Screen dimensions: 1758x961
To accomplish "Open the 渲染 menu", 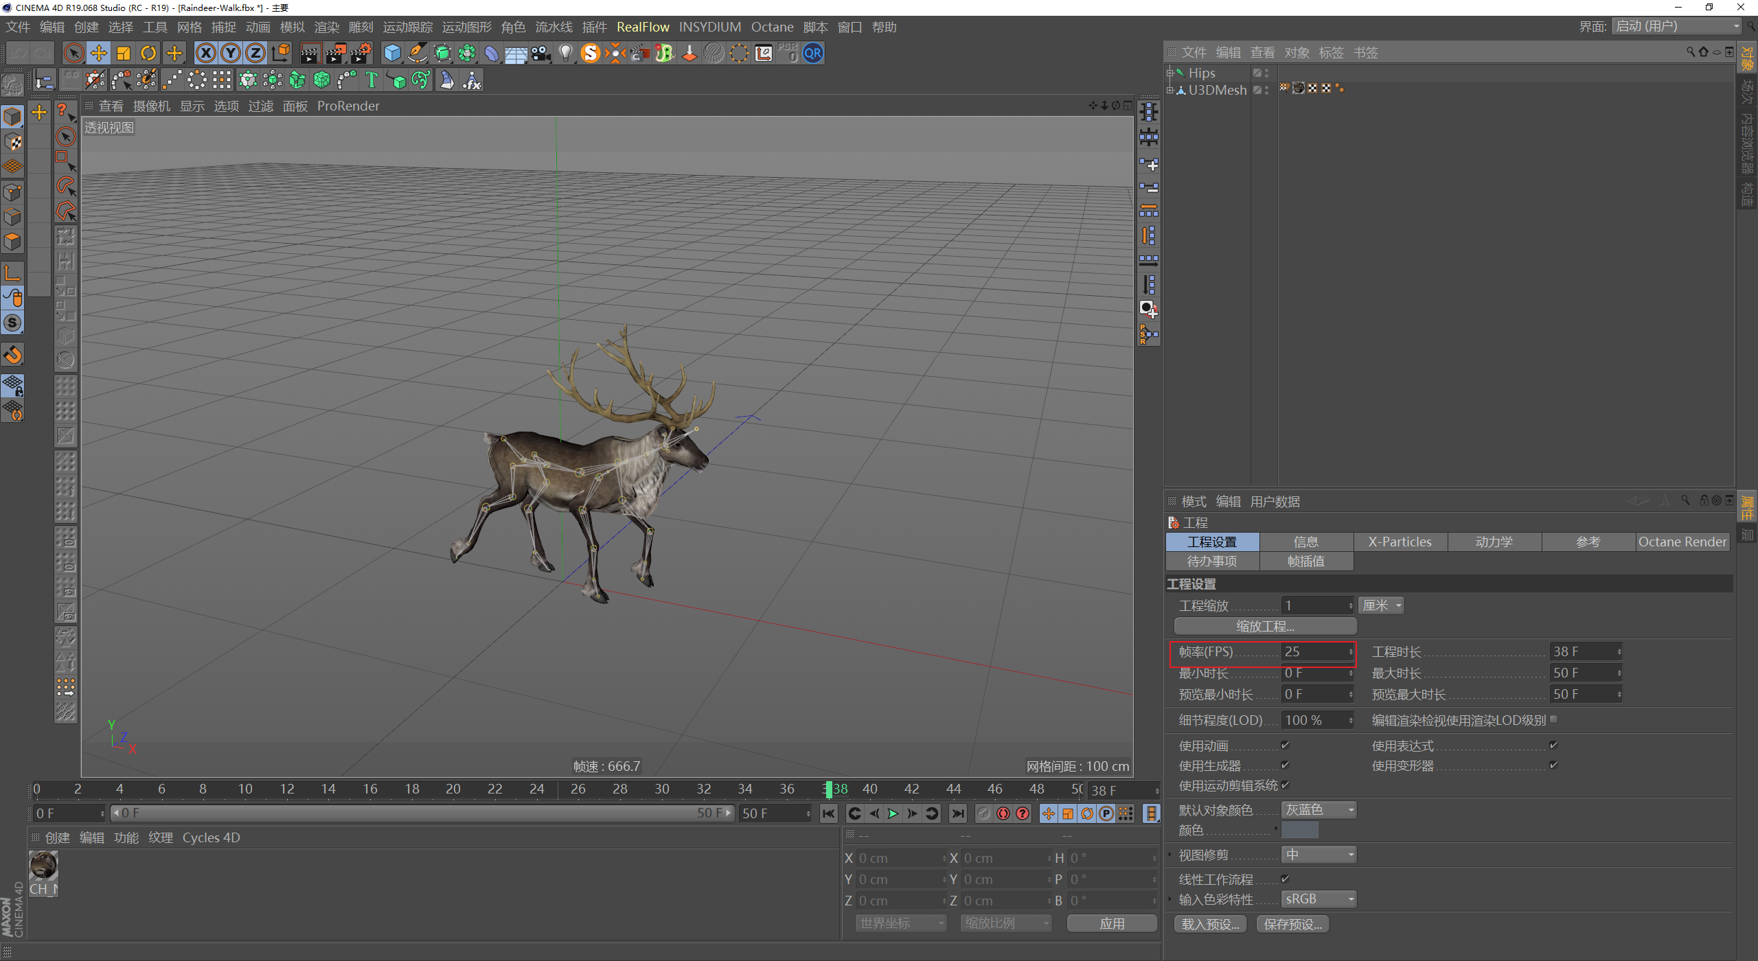I will [326, 27].
